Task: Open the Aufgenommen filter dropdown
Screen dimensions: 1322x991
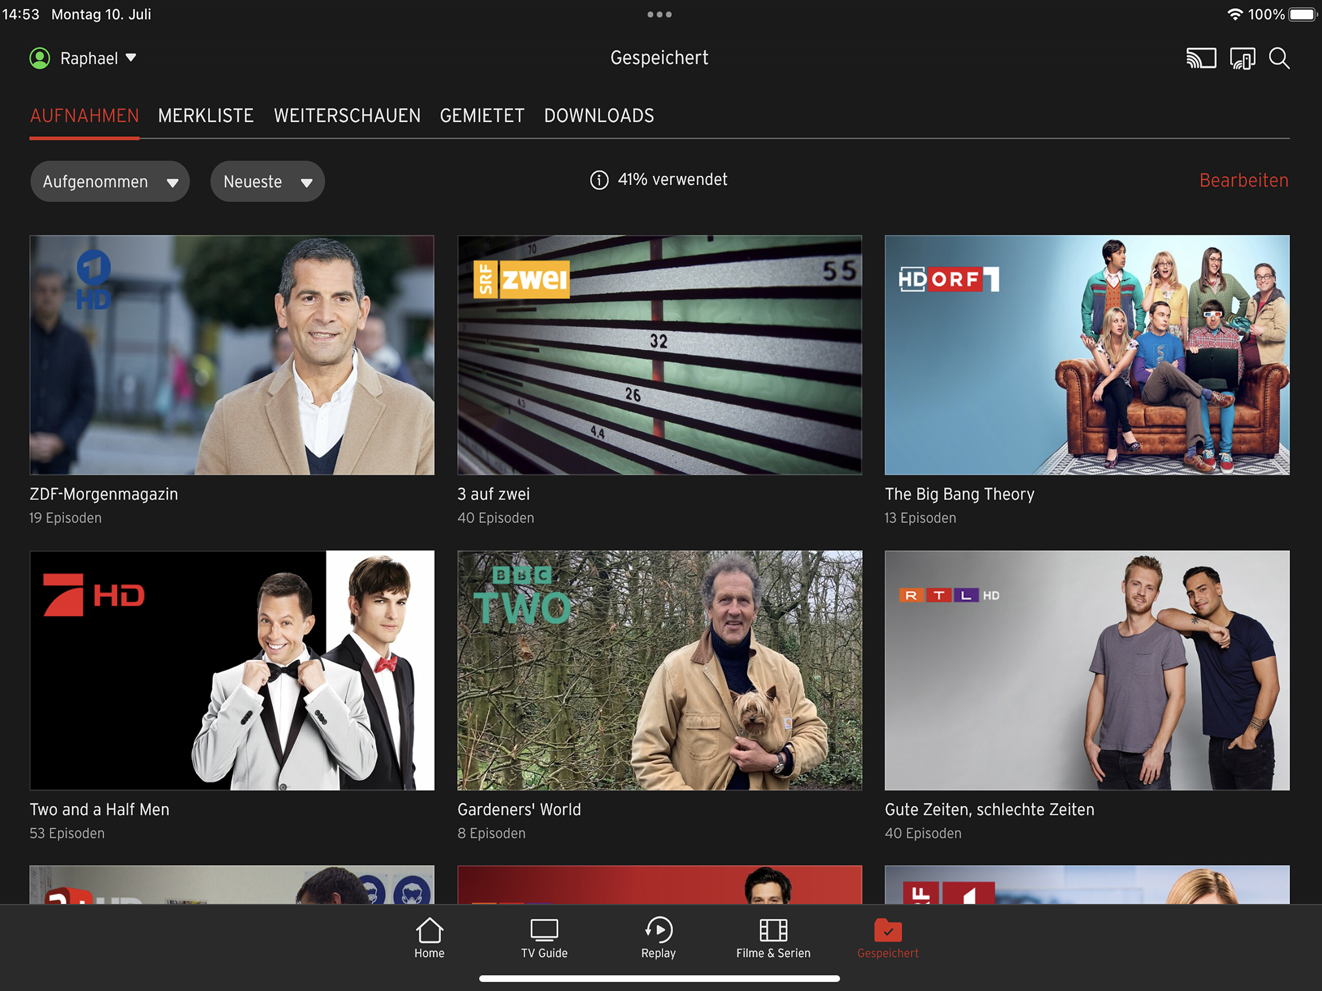Action: click(110, 182)
